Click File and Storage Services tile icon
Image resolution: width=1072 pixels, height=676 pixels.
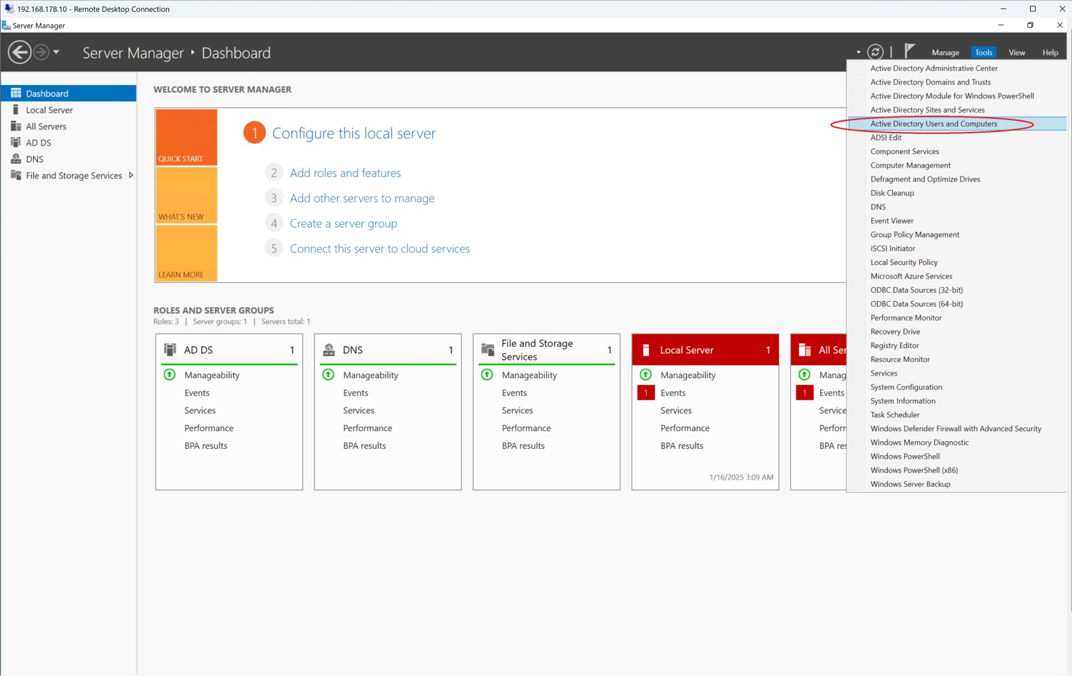click(487, 350)
